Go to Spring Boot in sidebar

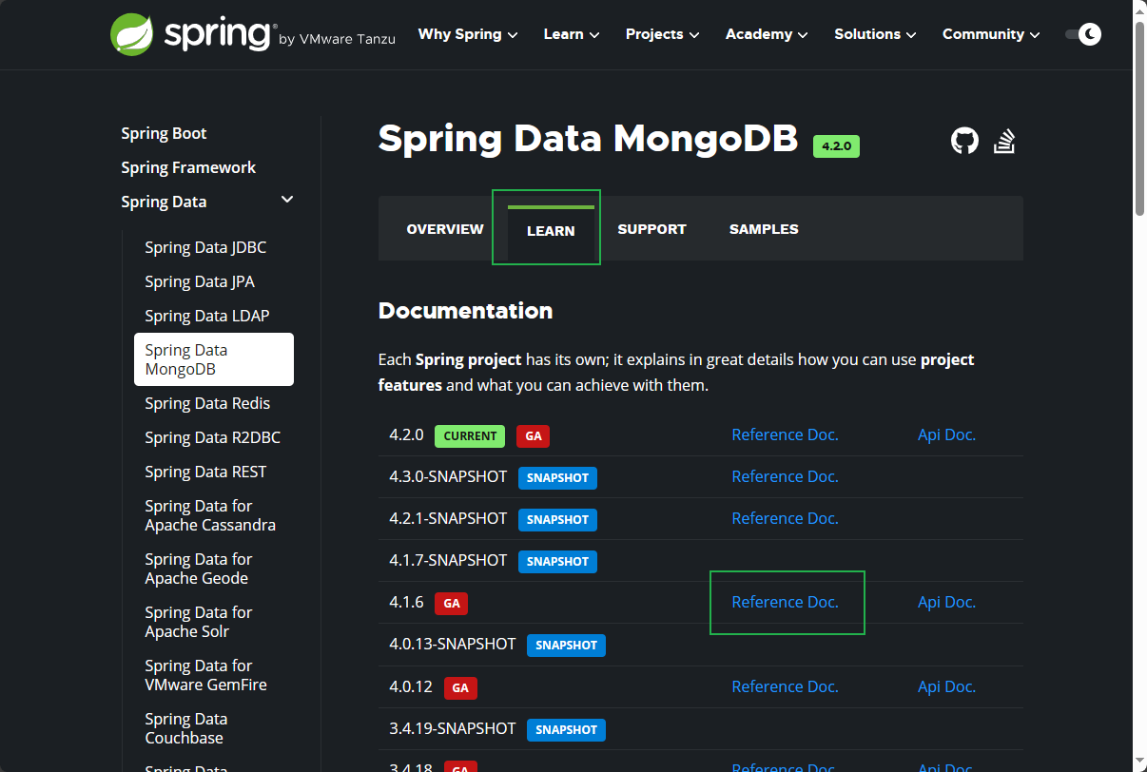coord(164,133)
